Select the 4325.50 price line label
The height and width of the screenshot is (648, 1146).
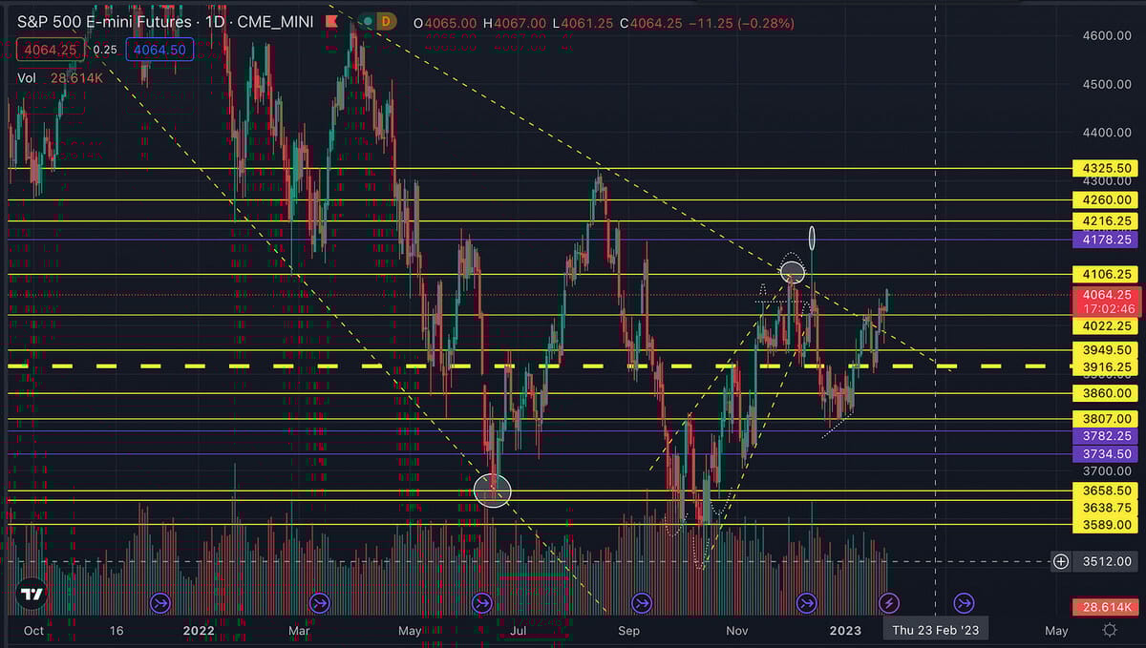coord(1107,168)
